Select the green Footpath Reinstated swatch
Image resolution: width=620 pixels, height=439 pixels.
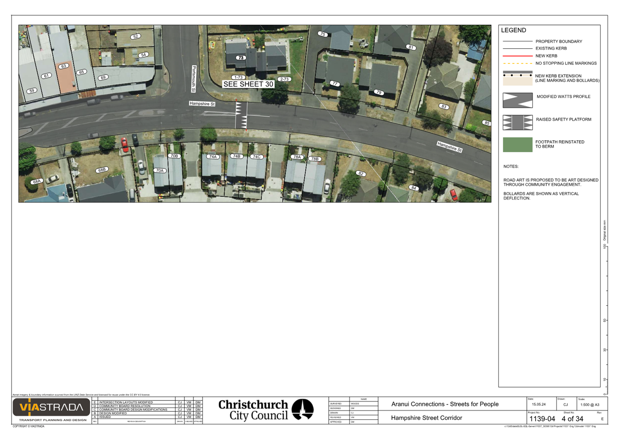[x=518, y=145]
